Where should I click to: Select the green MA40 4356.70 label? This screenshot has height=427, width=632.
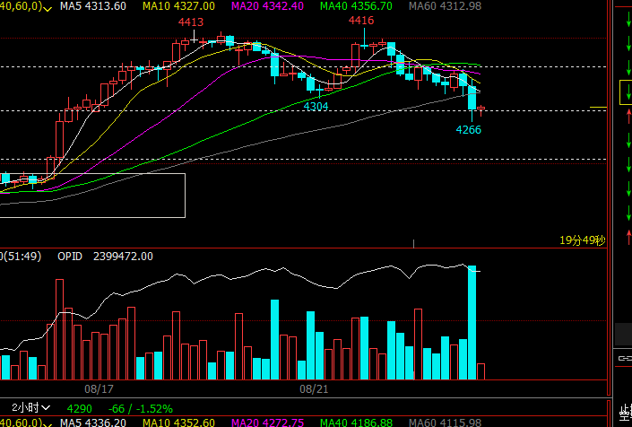[x=356, y=6]
